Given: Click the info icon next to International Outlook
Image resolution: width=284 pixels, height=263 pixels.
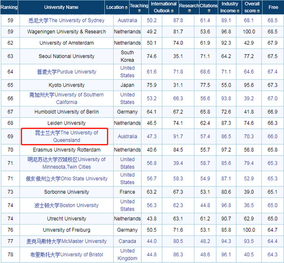Looking at the screenshot, I should point(172,11).
